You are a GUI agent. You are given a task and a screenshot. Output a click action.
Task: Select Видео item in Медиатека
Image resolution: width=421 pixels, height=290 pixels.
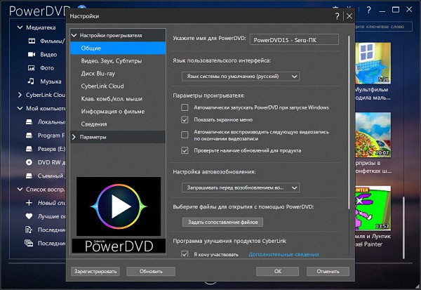(48, 55)
